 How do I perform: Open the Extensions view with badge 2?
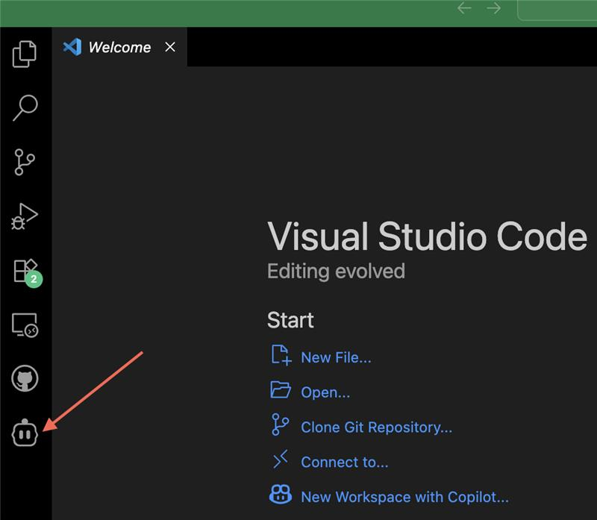pyautogui.click(x=25, y=271)
